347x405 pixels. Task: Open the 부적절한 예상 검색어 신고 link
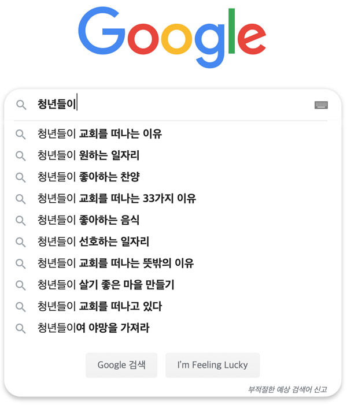tap(287, 389)
